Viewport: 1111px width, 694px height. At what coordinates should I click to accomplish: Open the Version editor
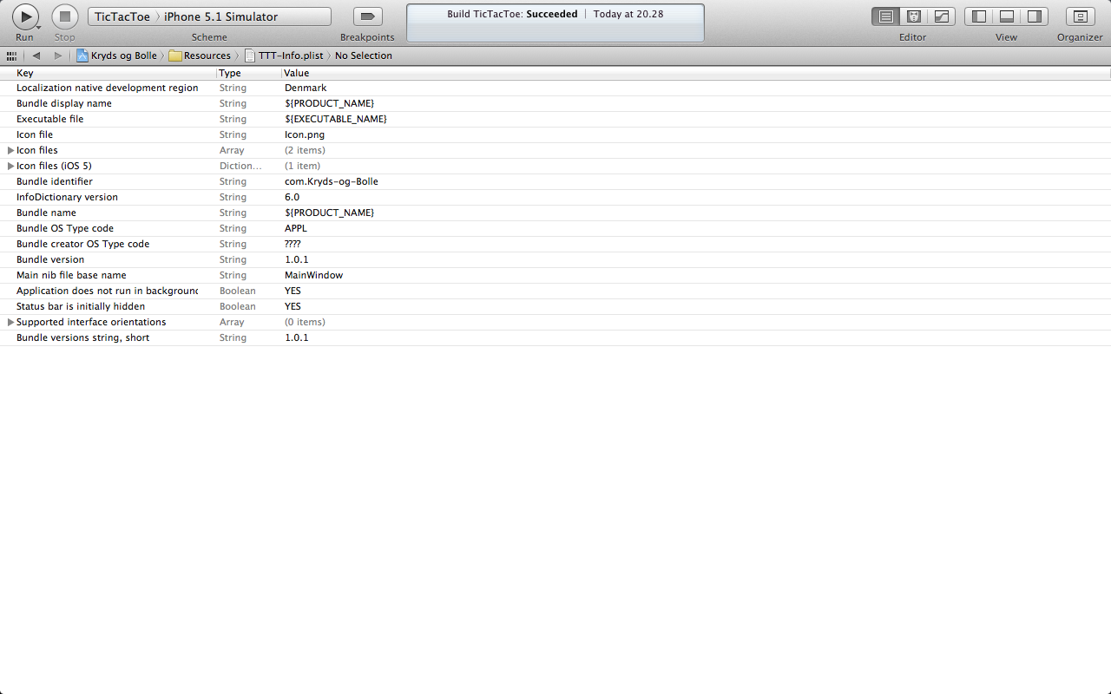click(x=941, y=16)
